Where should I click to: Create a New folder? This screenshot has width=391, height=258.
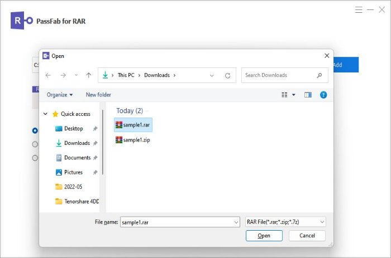98,95
